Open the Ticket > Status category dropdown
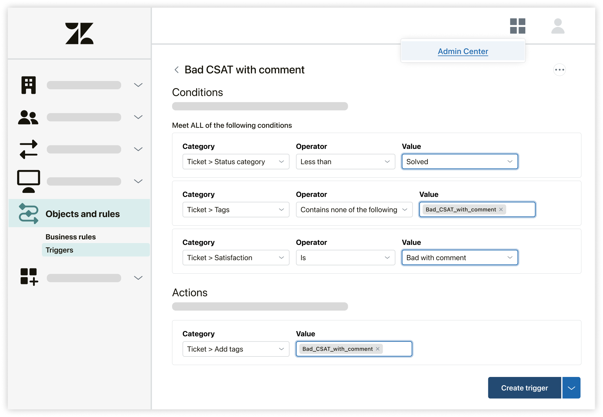 coord(236,162)
